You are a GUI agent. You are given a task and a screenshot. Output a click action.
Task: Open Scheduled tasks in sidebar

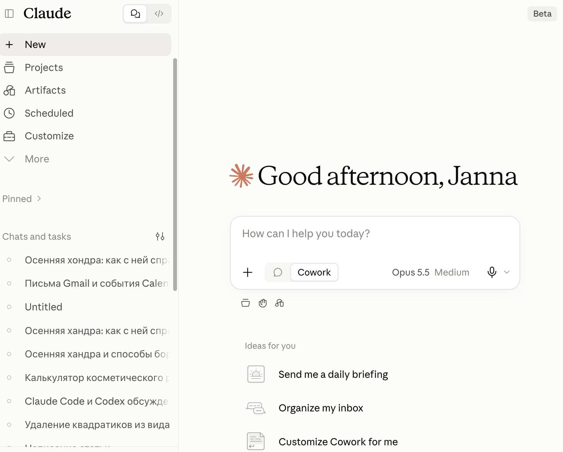point(85,113)
